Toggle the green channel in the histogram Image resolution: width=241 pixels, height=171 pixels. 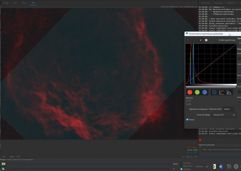[197, 92]
